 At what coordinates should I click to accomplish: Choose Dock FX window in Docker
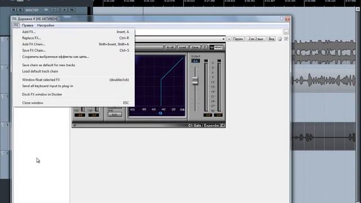coord(74,94)
